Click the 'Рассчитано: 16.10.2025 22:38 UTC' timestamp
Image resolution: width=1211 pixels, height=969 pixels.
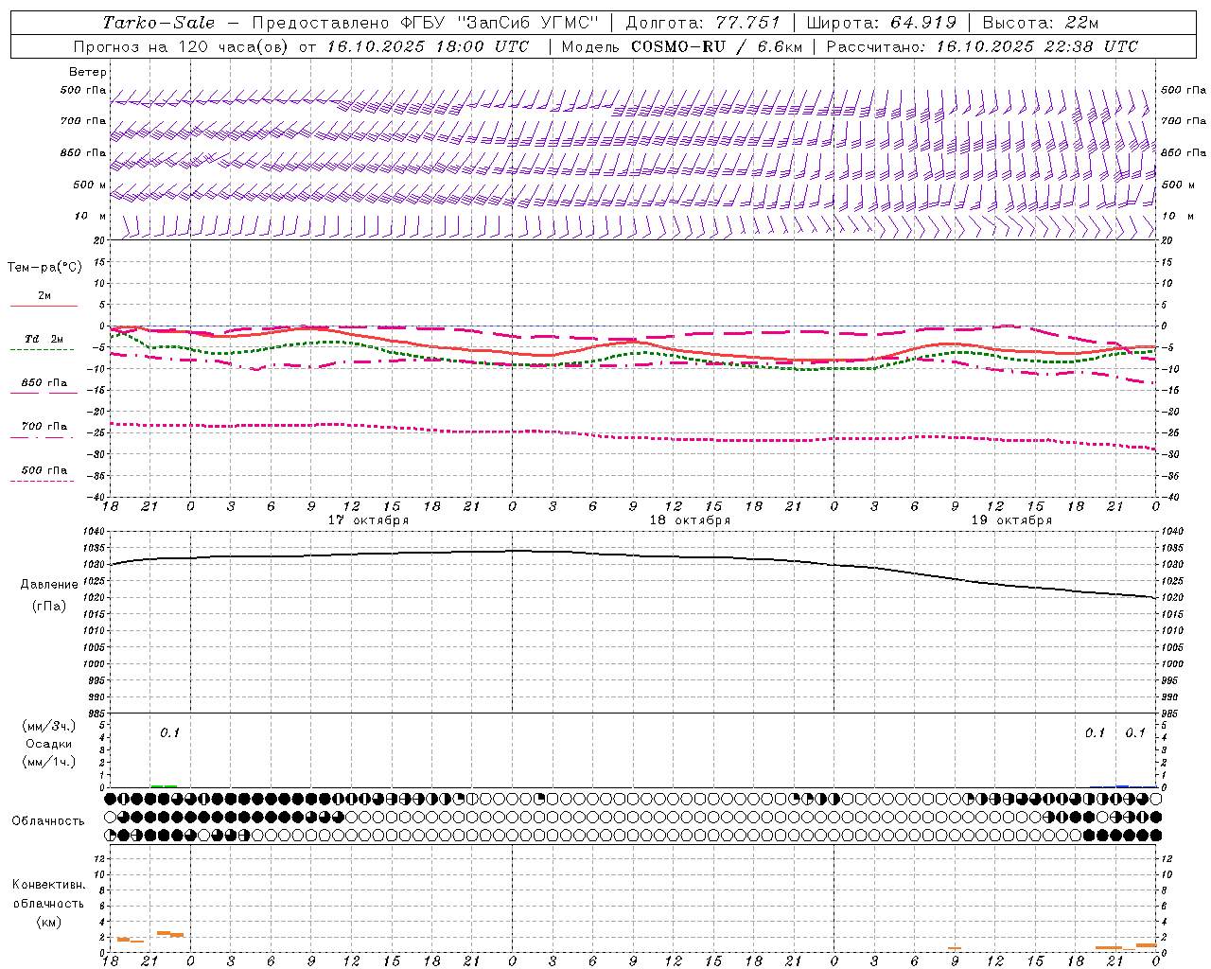[982, 46]
